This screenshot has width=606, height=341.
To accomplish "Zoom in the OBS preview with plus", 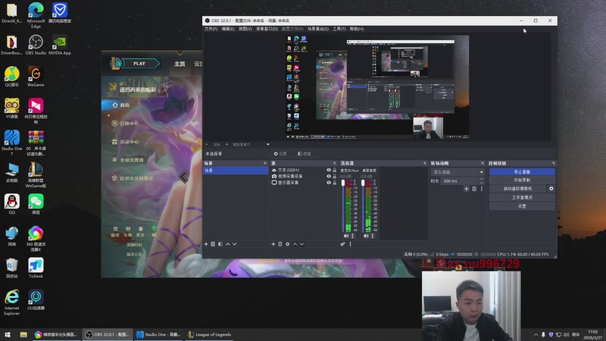I will pyautogui.click(x=226, y=145).
